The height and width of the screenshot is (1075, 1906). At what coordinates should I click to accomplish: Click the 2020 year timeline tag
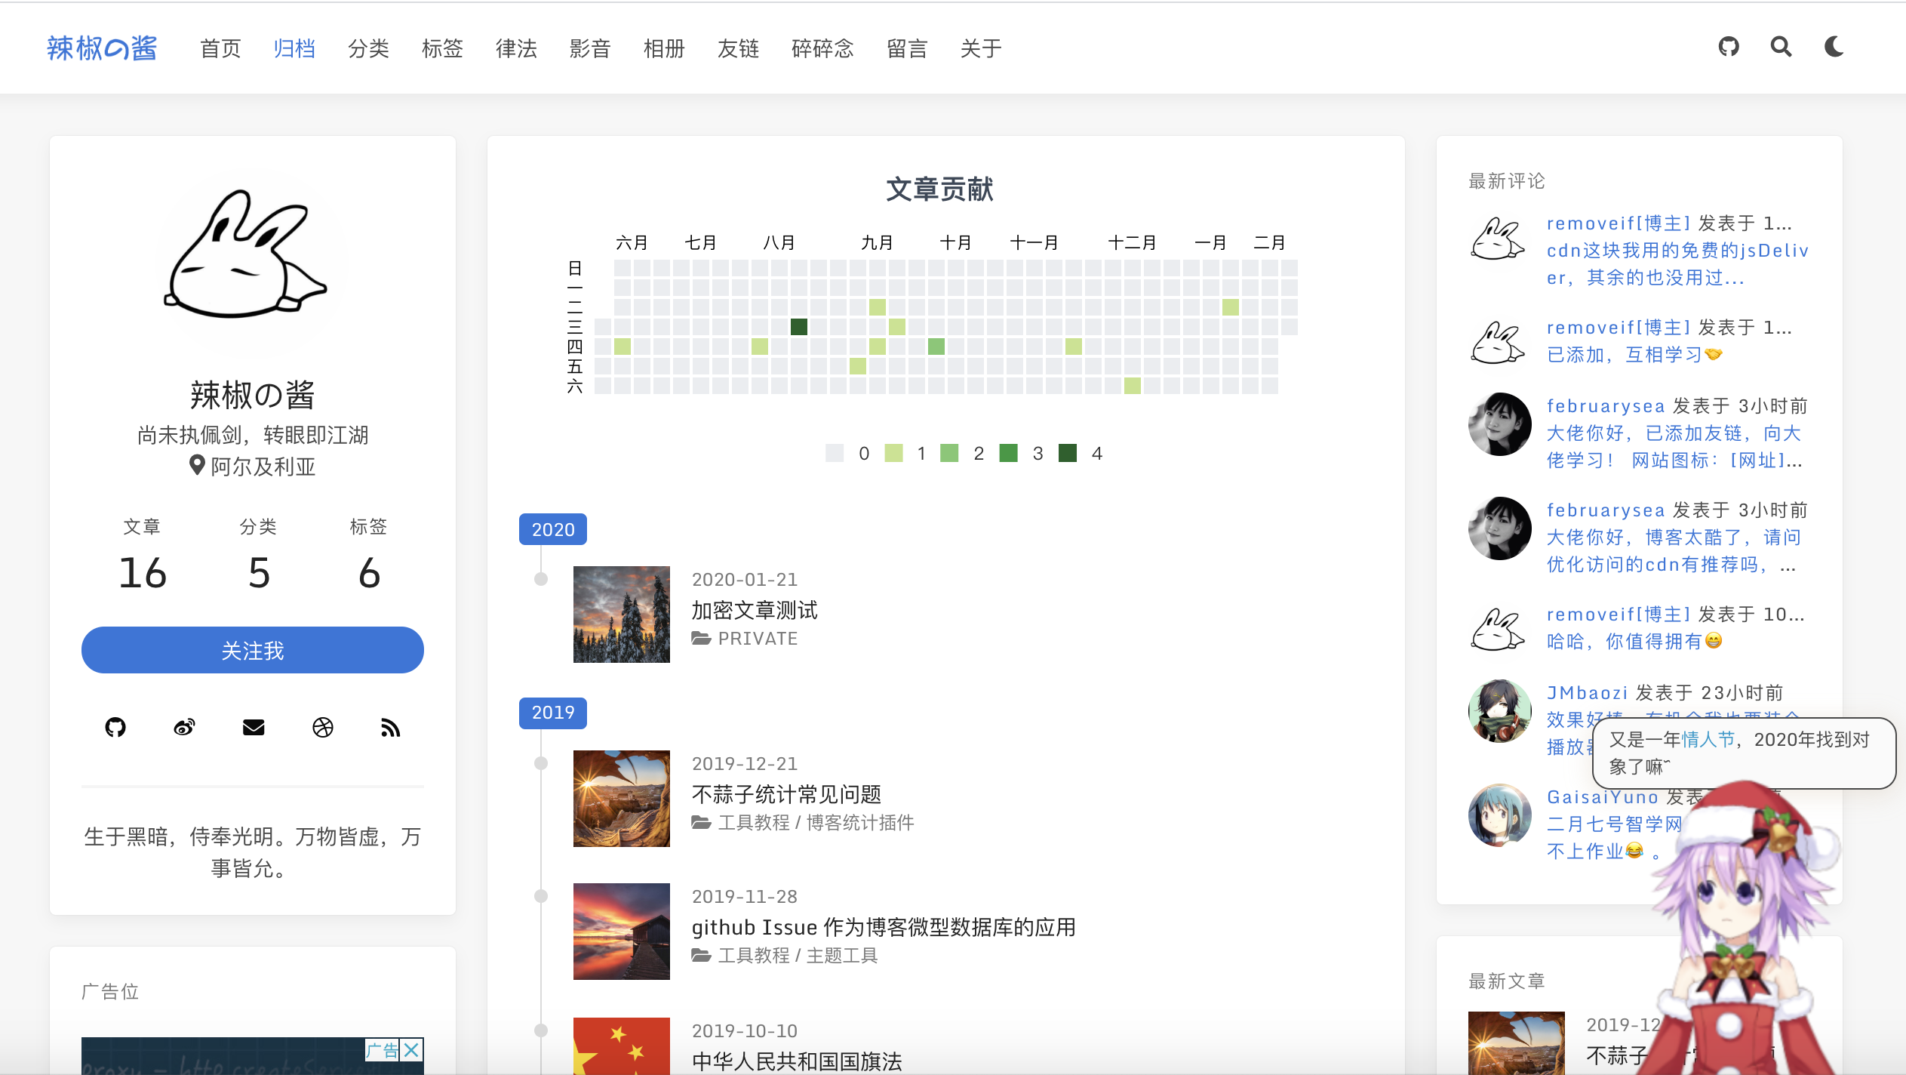553,529
